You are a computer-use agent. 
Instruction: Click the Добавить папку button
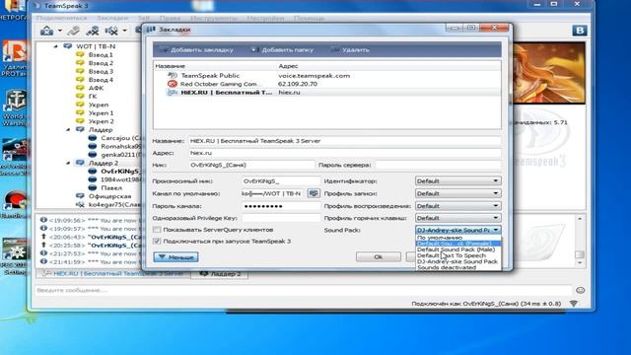tap(283, 50)
